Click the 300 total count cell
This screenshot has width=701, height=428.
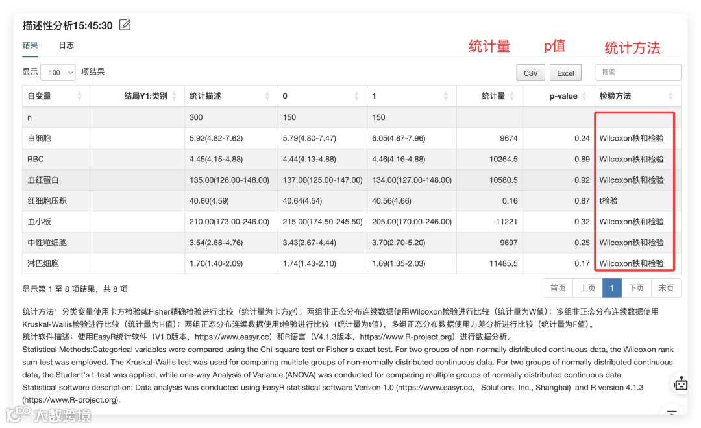point(196,117)
